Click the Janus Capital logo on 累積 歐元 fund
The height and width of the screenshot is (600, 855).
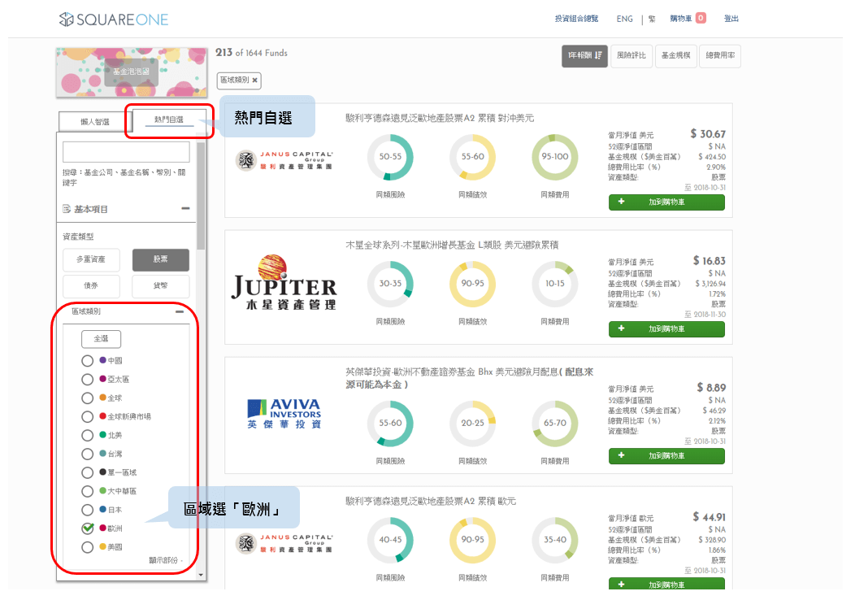tap(284, 543)
